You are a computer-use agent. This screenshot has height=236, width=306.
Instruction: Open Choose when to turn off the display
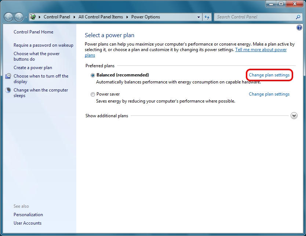(x=41, y=79)
